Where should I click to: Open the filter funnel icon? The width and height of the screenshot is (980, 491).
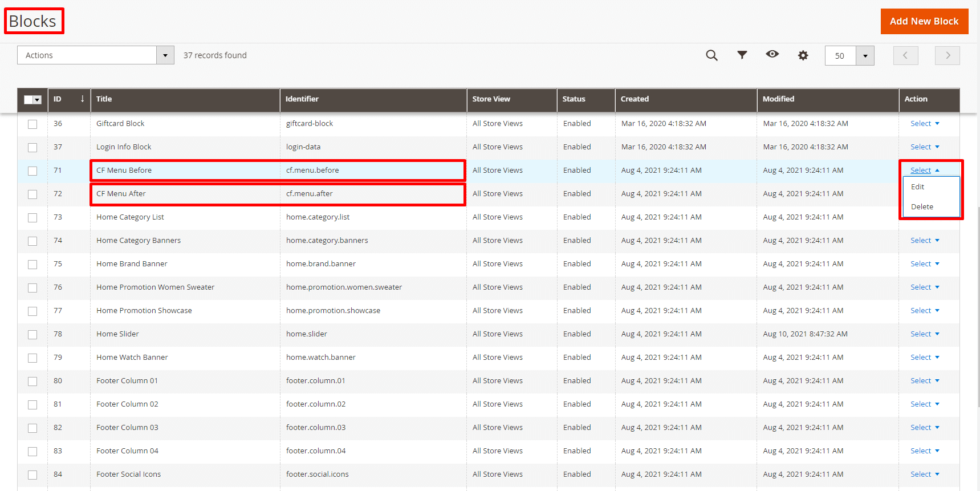coord(742,55)
